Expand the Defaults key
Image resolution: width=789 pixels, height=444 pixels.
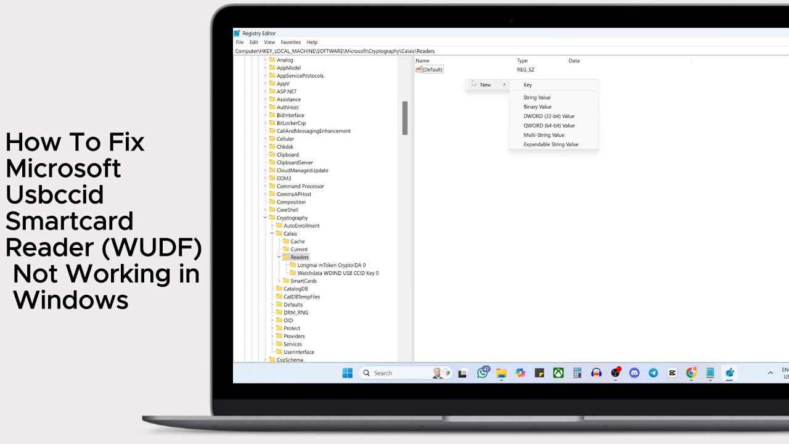click(272, 305)
